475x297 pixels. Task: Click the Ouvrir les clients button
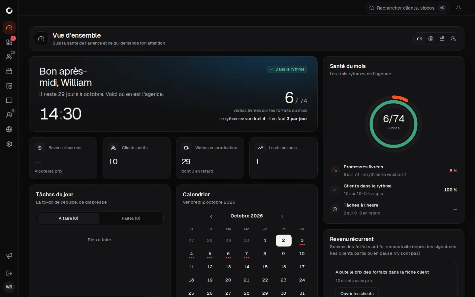[x=357, y=293]
